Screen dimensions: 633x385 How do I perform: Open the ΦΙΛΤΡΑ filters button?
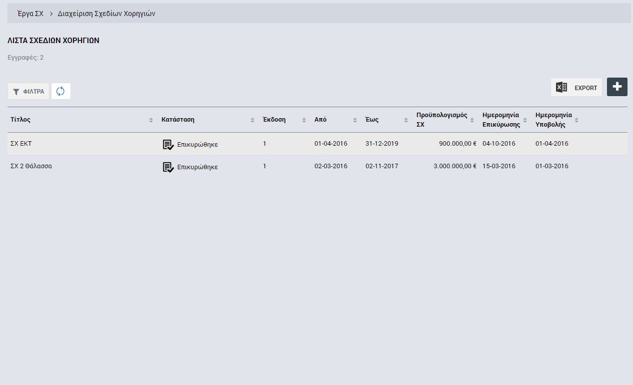[28, 91]
